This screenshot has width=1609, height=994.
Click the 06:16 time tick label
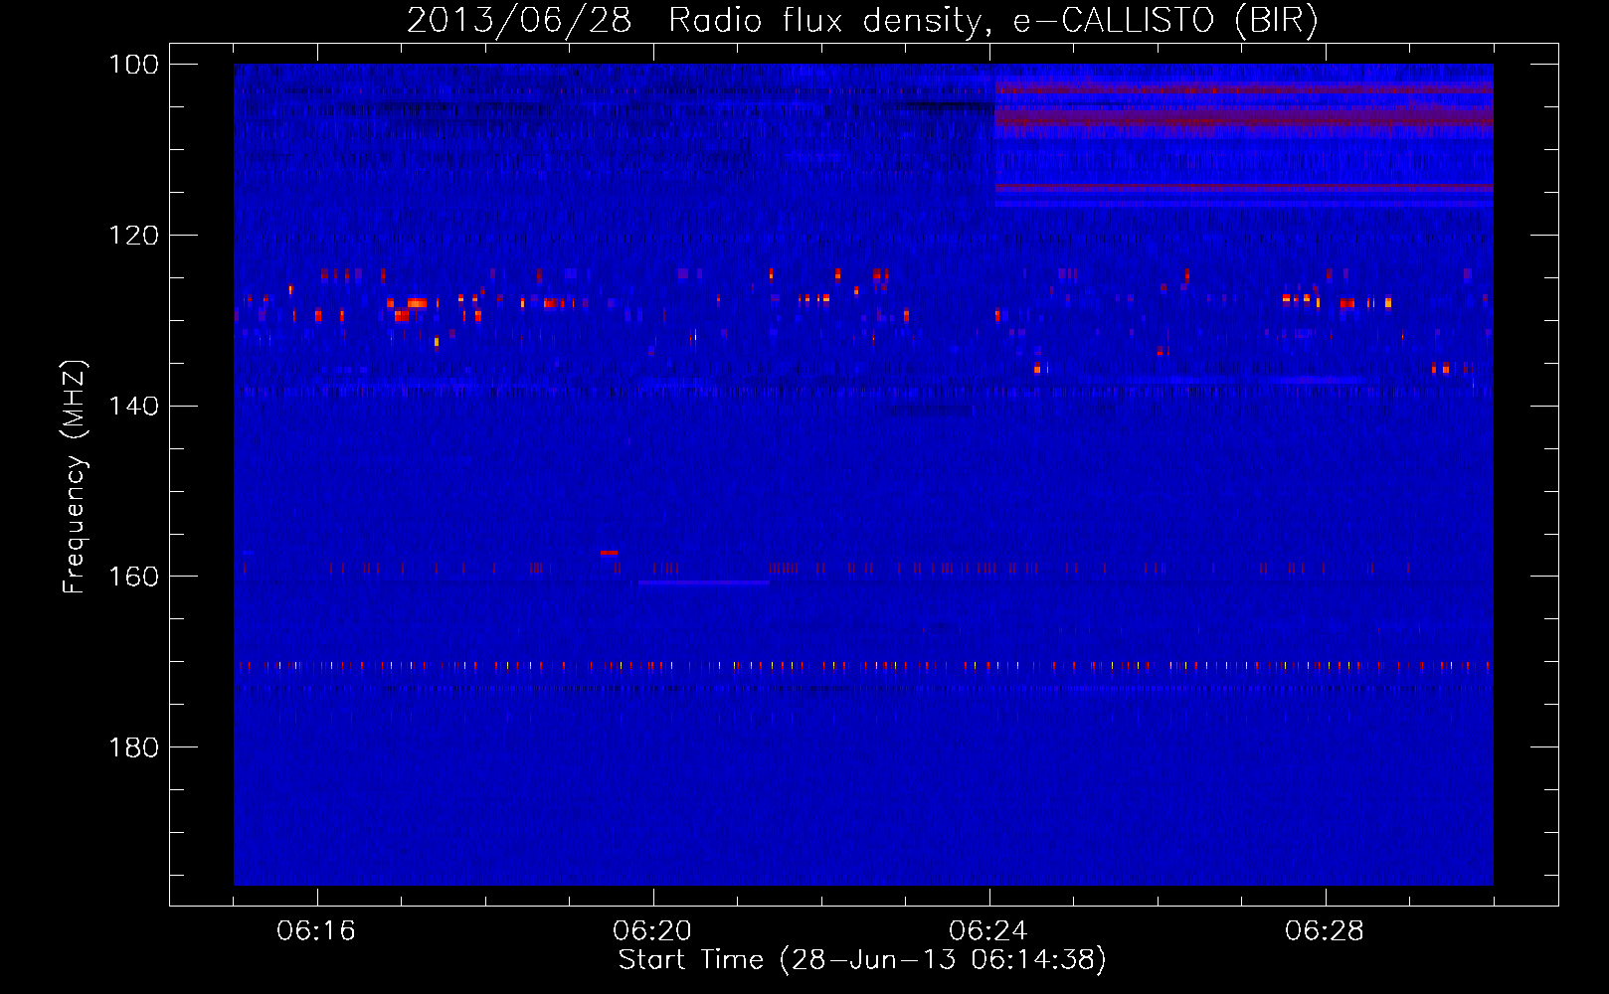[316, 931]
